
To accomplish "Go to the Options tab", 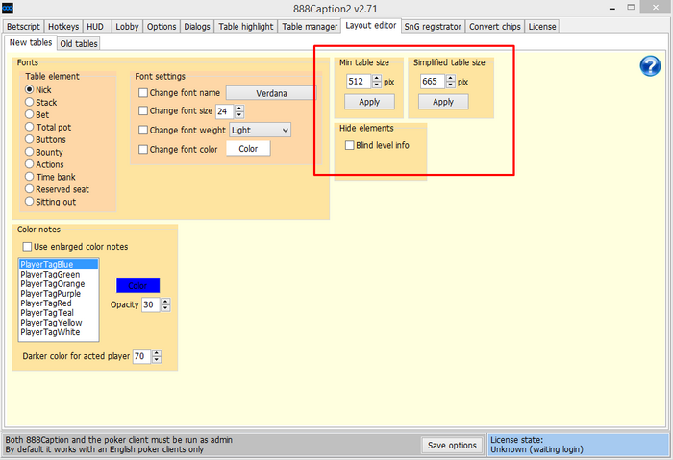I will click(x=162, y=27).
